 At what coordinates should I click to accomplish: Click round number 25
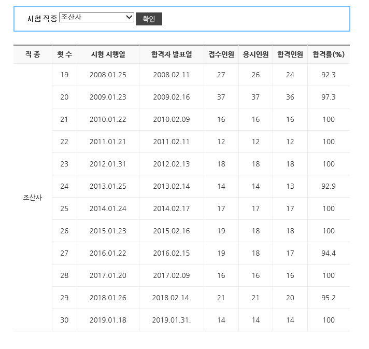click(64, 208)
